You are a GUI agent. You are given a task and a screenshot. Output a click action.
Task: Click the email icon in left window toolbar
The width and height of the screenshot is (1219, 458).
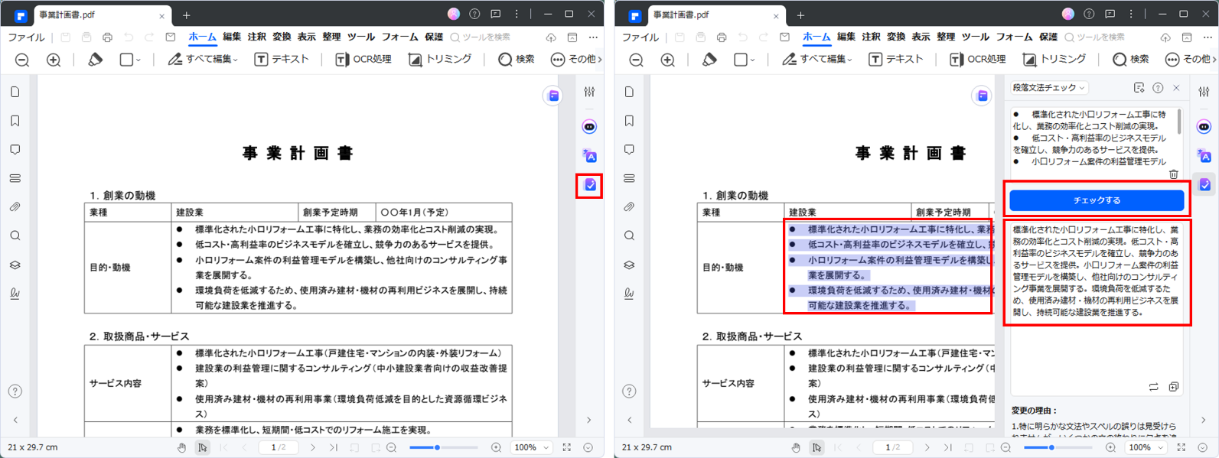[x=171, y=37]
